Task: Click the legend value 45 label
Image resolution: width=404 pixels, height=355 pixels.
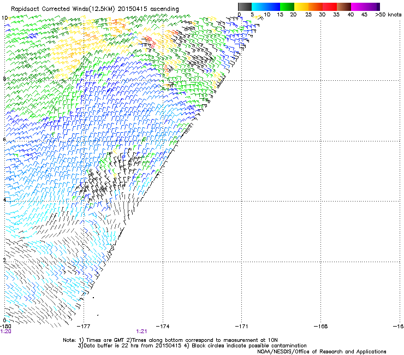Action: [x=364, y=15]
